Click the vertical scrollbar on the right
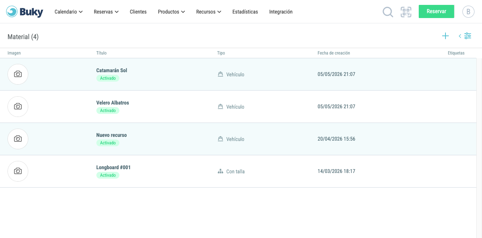This screenshot has height=238, width=482. pos(479,148)
